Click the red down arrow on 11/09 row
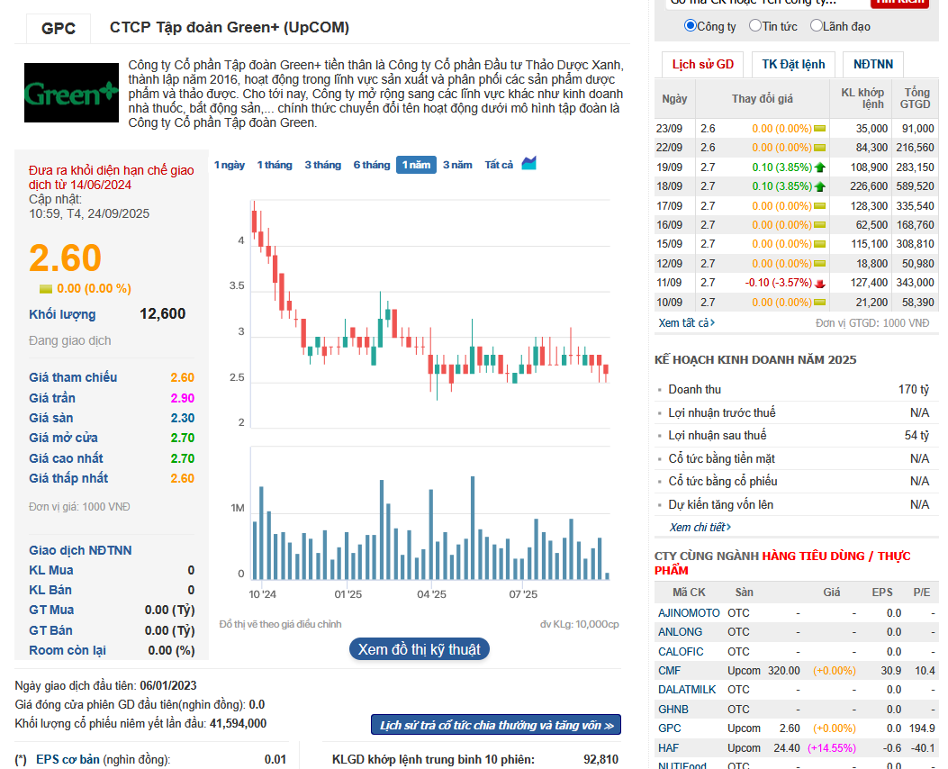The image size is (948, 769). point(820,283)
